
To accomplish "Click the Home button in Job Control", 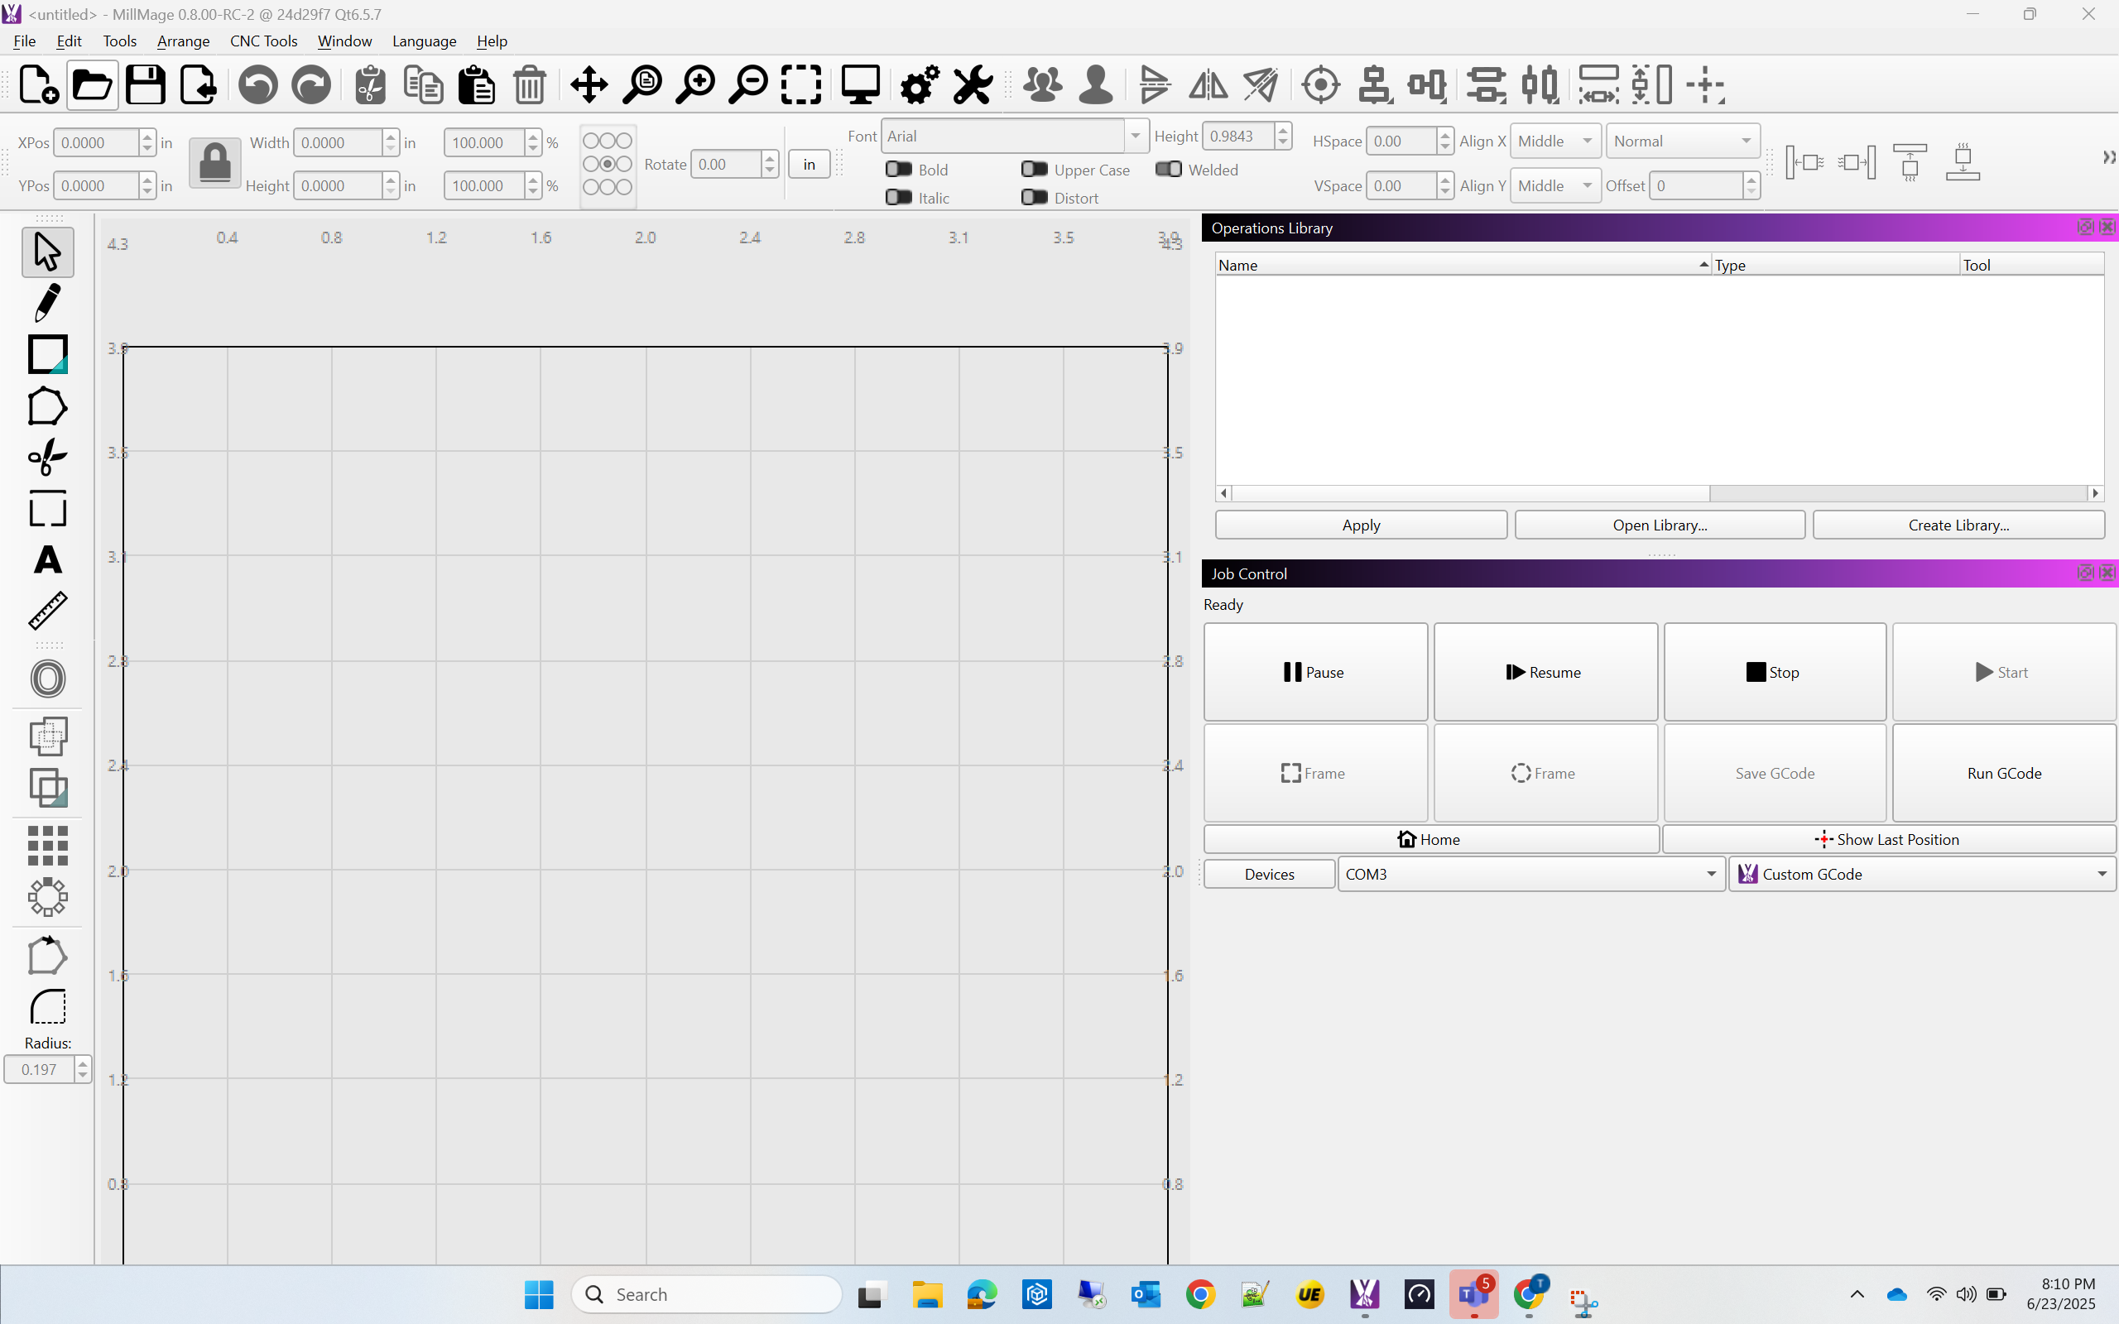I will tap(1431, 839).
